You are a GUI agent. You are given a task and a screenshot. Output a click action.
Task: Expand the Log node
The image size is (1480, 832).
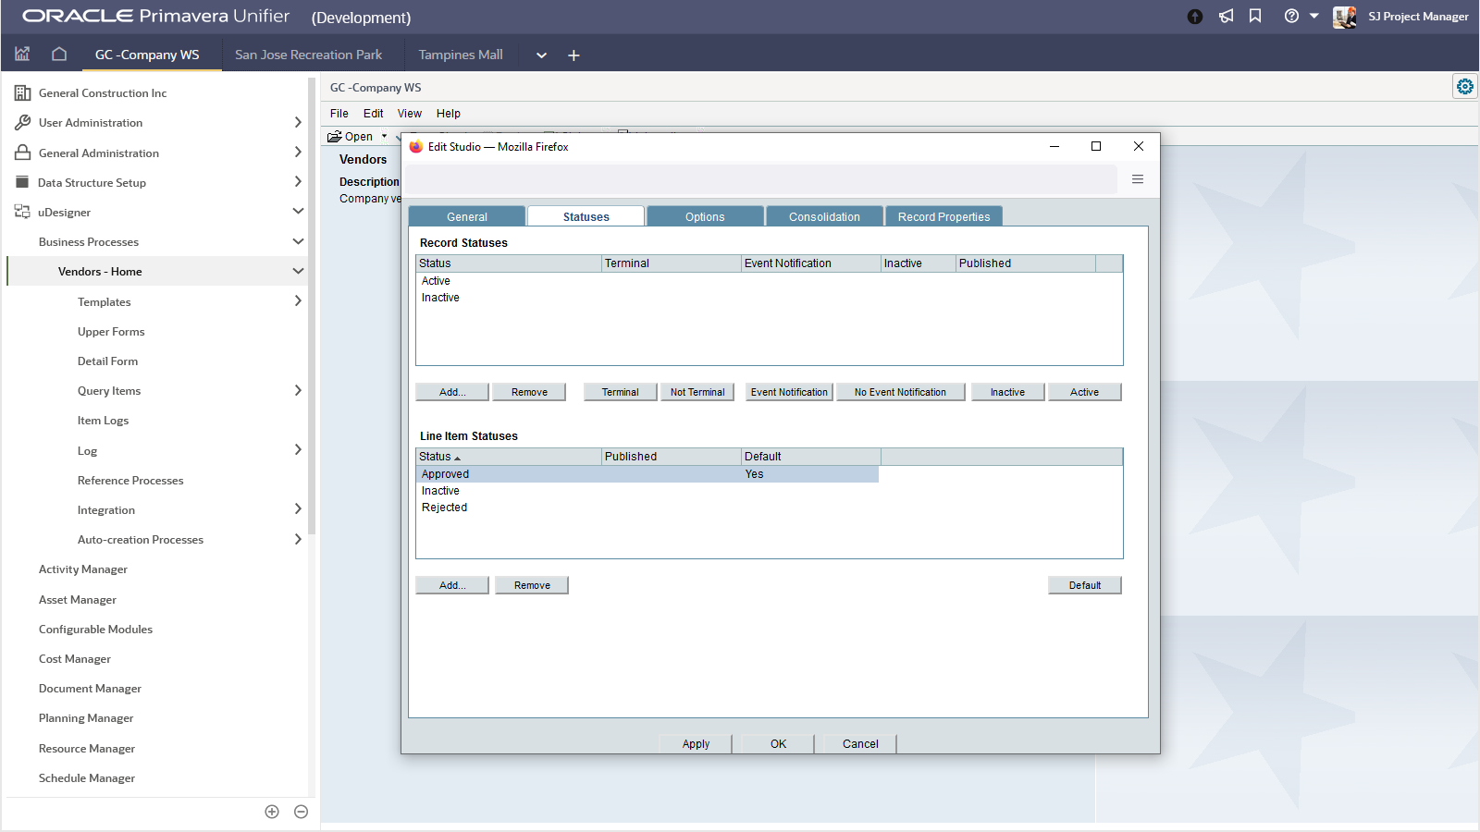298,449
